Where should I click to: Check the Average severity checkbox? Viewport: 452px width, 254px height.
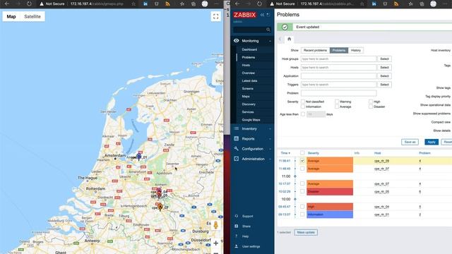337,107
